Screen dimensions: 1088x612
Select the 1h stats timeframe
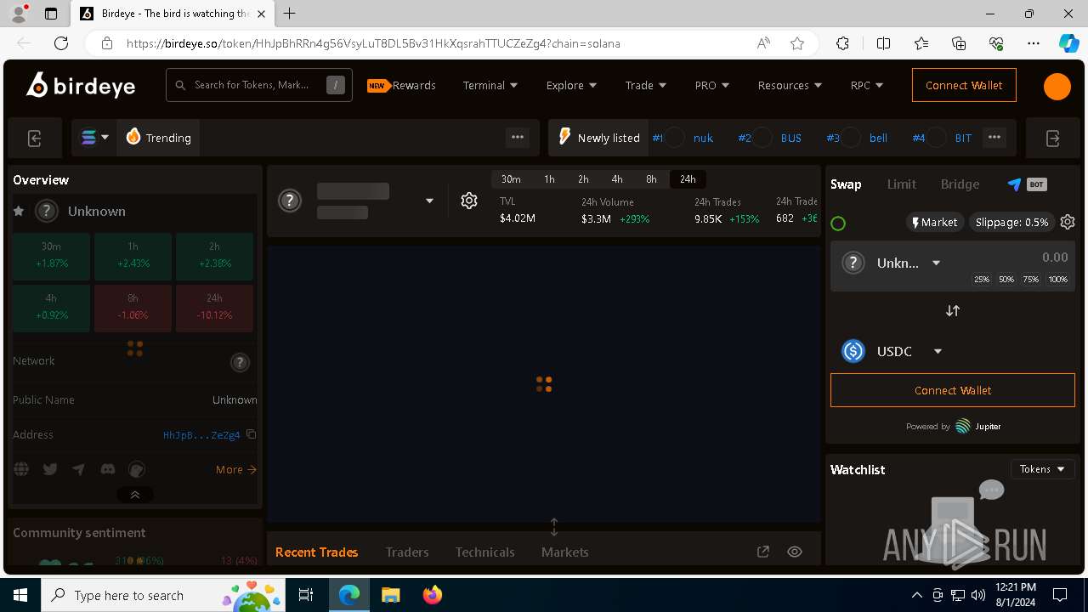pyautogui.click(x=549, y=179)
